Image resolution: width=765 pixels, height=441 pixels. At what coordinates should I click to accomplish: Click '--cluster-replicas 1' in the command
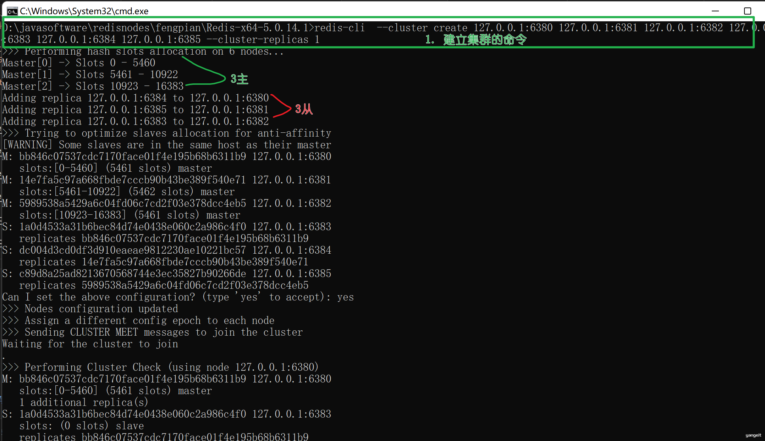tap(263, 39)
